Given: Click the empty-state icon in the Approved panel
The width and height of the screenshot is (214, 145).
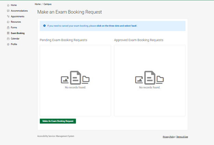Looking at the screenshot, I should 150,78.
